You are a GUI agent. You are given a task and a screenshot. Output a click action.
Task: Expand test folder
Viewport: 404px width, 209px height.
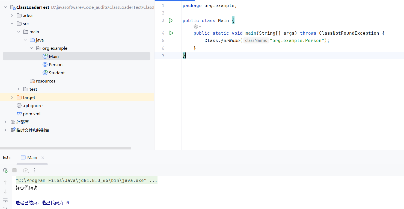click(x=19, y=89)
